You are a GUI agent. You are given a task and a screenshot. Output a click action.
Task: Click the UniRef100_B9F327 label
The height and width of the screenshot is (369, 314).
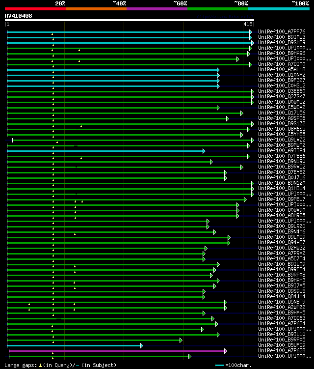coord(282,80)
